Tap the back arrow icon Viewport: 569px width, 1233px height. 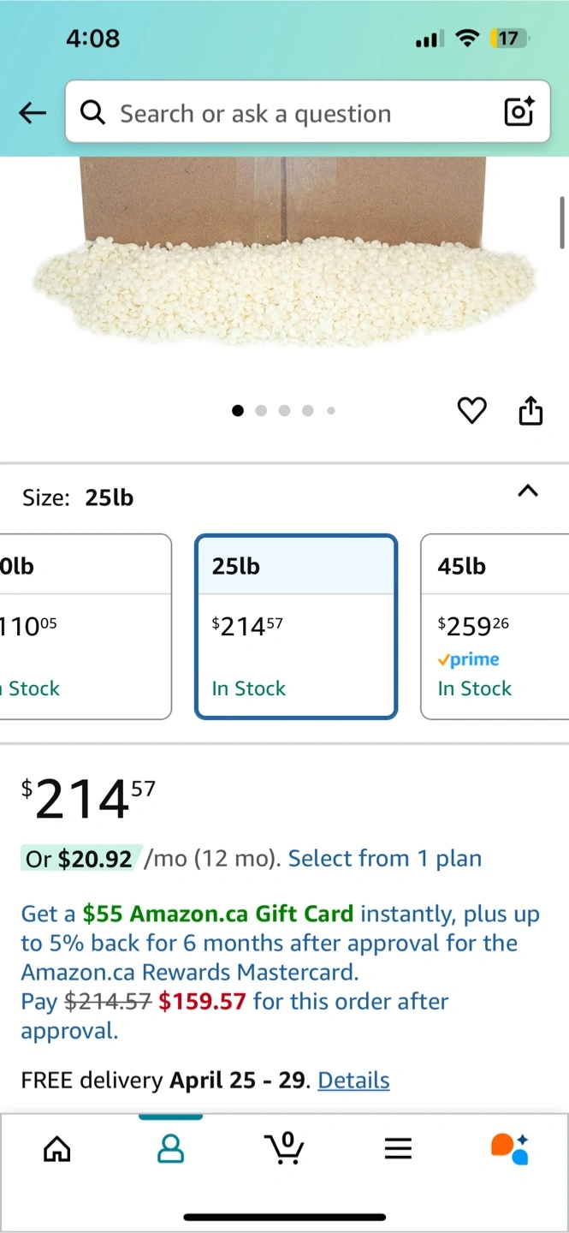(x=33, y=113)
